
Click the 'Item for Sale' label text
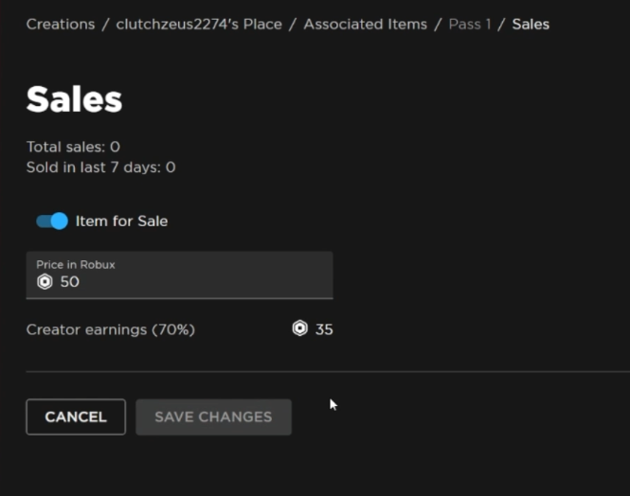[121, 221]
